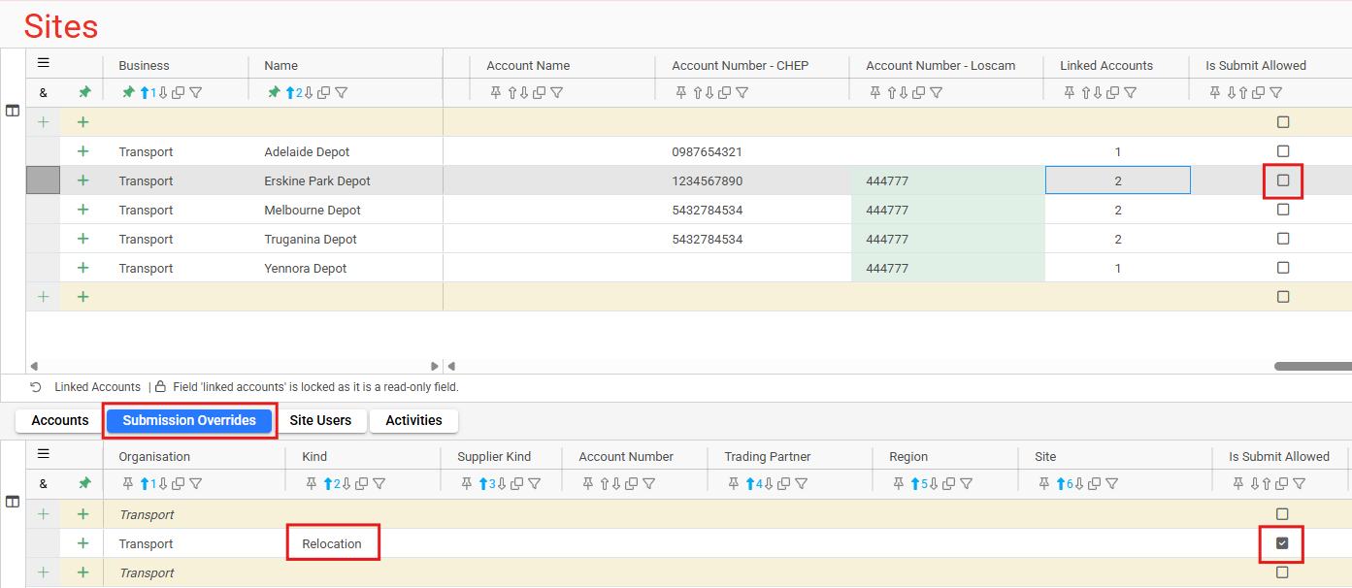Enable Is Submit Allowed for Adelaide Depot

(x=1283, y=151)
